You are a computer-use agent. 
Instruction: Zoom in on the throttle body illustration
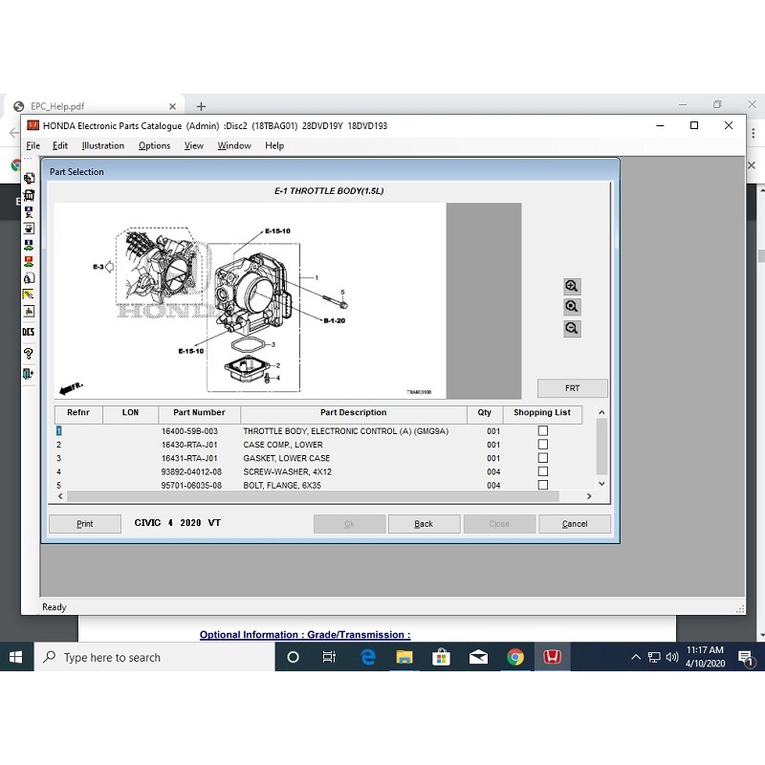[x=572, y=286]
